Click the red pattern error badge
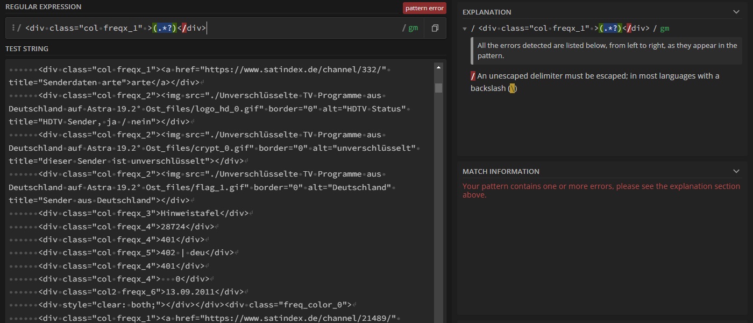The width and height of the screenshot is (753, 323). pos(424,8)
